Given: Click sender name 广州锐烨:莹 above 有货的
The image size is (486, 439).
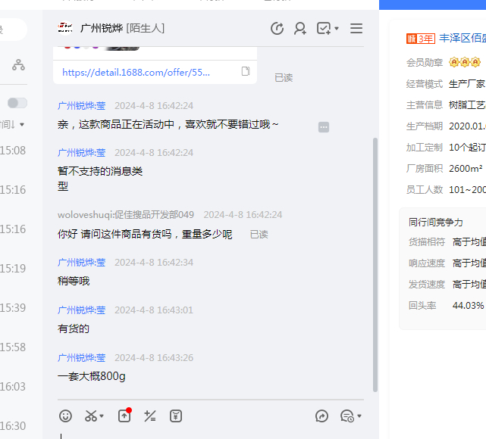Looking at the screenshot, I should pos(82,310).
